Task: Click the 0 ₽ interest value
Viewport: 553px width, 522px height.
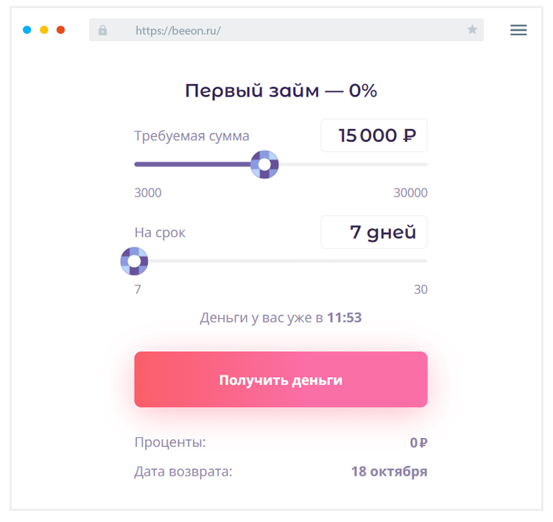Action: pyautogui.click(x=418, y=442)
